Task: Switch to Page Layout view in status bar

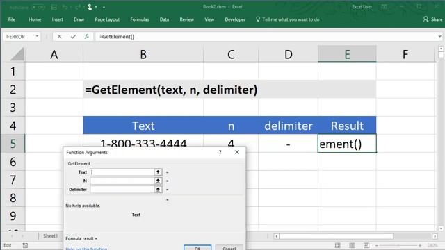Action: (352, 245)
